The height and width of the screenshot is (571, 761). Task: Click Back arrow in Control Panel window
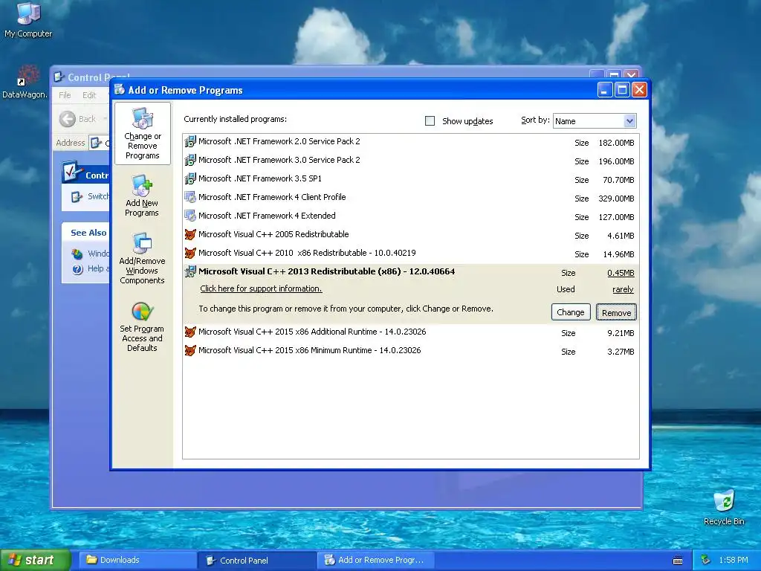pyautogui.click(x=68, y=119)
